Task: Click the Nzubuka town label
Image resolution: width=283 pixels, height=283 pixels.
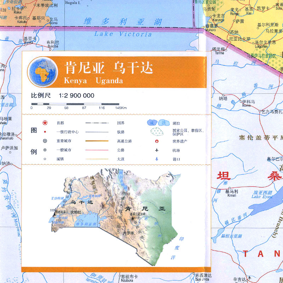Action: (x=127, y=280)
